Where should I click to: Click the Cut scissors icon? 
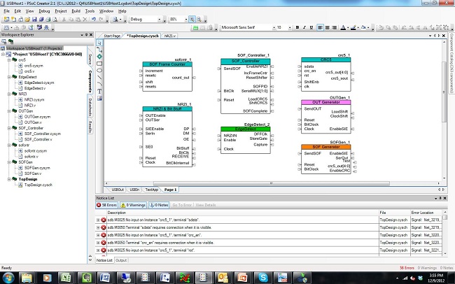(64, 20)
